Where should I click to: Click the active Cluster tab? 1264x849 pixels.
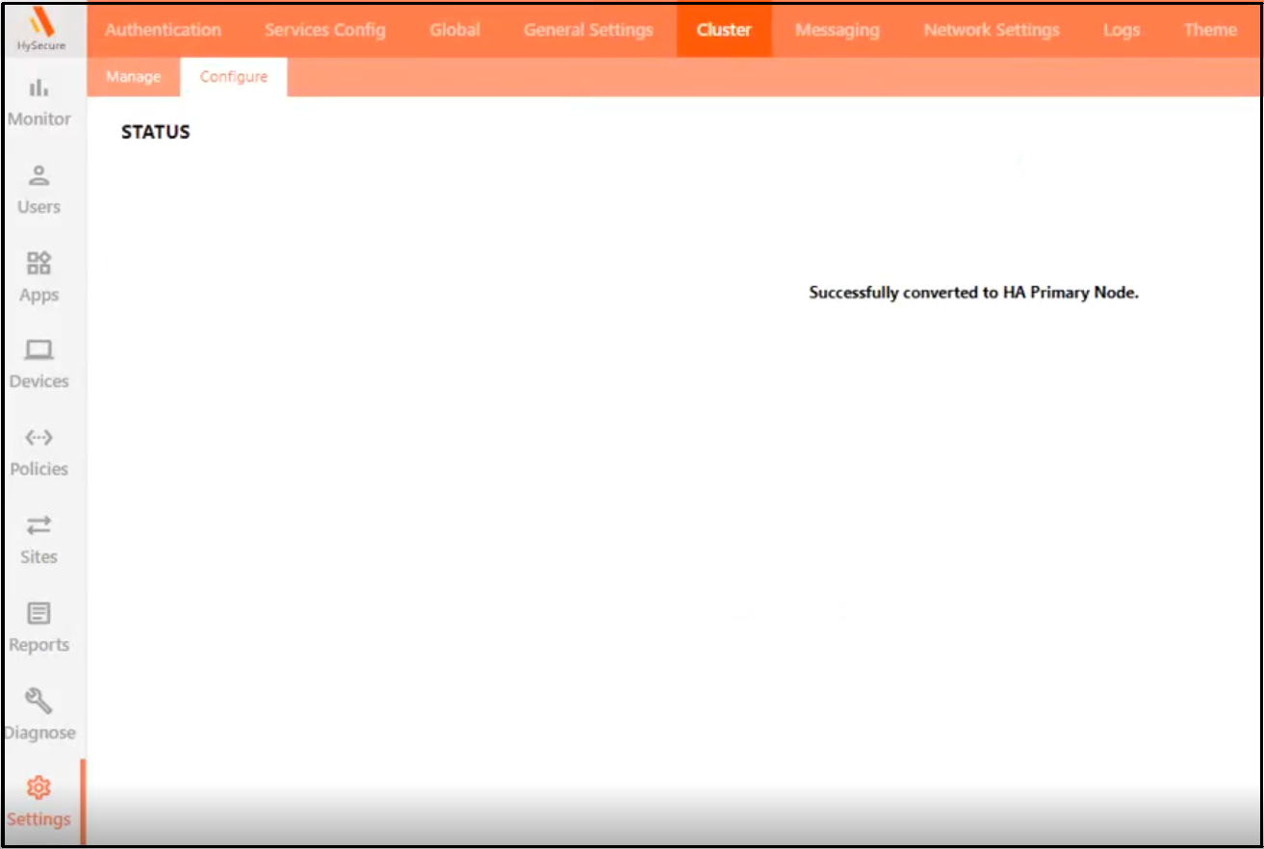pyautogui.click(x=723, y=30)
